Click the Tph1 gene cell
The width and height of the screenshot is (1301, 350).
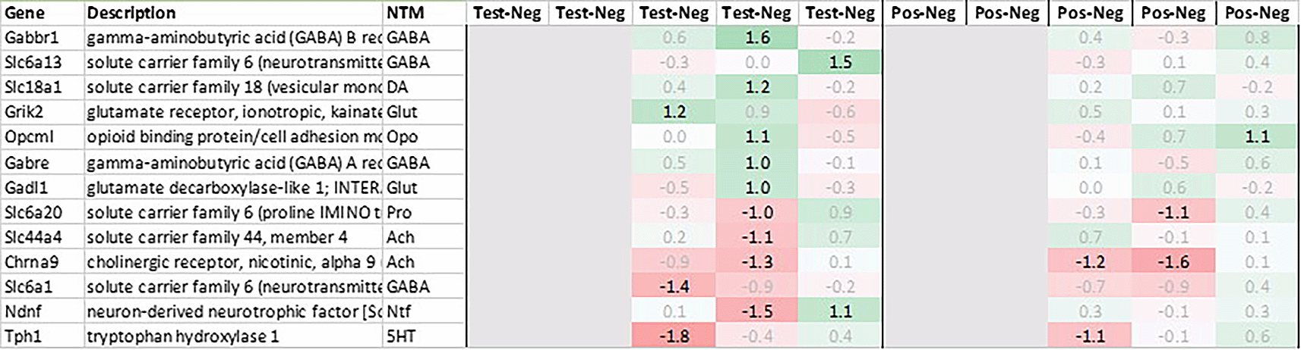click(43, 336)
